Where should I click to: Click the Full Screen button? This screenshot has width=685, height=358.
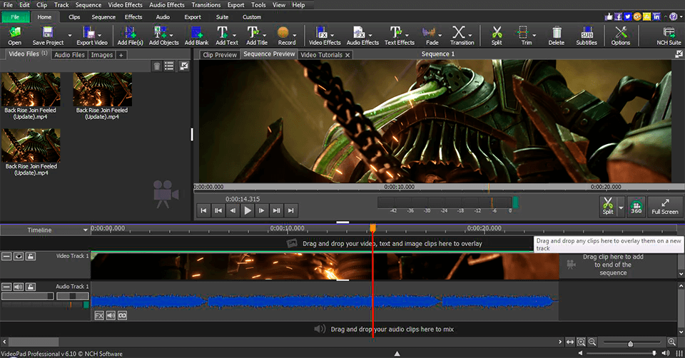[664, 206]
